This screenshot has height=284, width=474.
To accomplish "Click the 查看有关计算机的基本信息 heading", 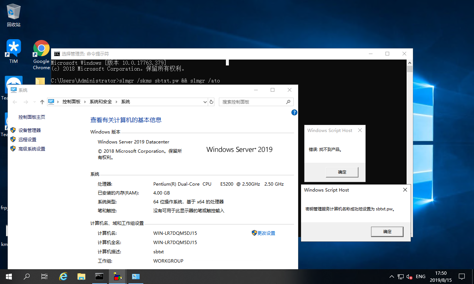I will click(x=126, y=120).
